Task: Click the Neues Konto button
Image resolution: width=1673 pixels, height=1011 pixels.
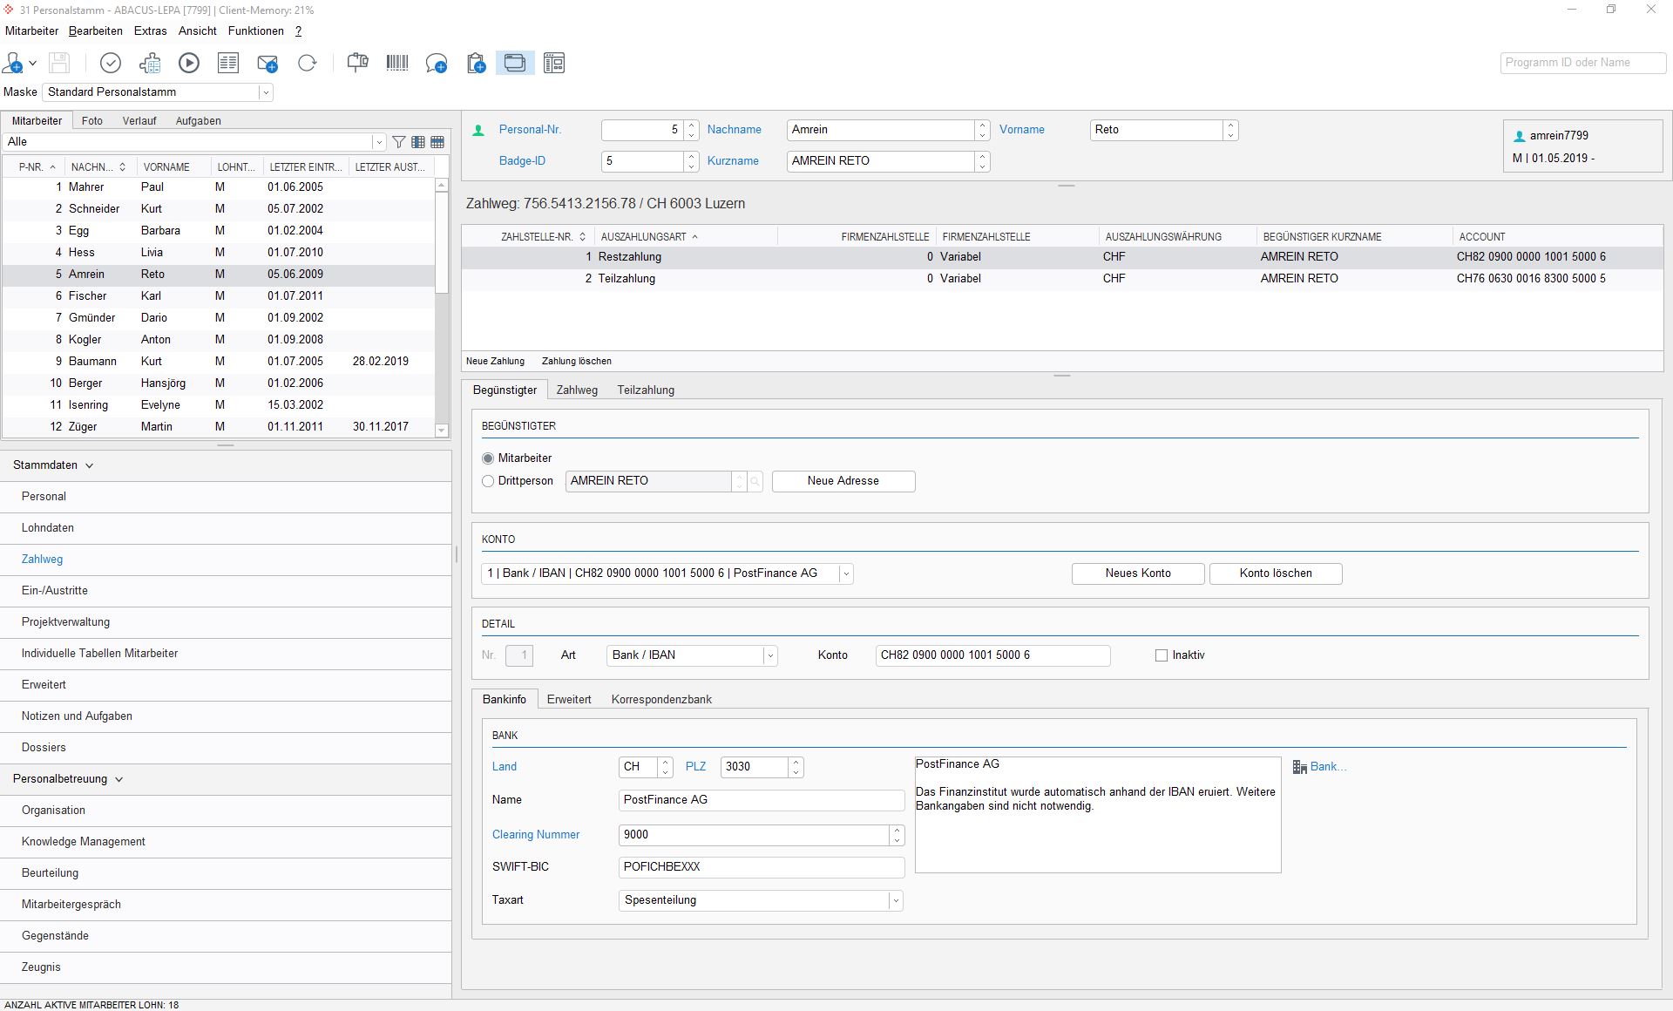Action: click(1138, 573)
